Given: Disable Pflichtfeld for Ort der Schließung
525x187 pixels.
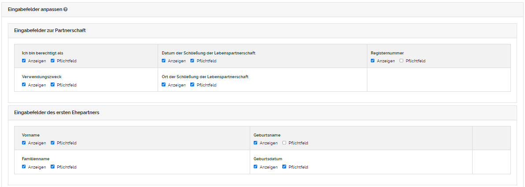Looking at the screenshot, I should pyautogui.click(x=192, y=85).
